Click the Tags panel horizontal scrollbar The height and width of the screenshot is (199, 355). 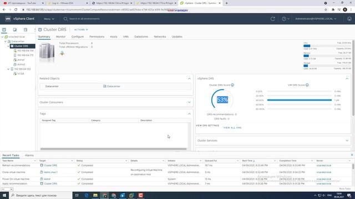click(113, 149)
